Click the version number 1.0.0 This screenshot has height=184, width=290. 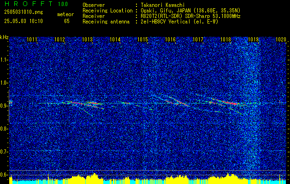tap(63, 4)
